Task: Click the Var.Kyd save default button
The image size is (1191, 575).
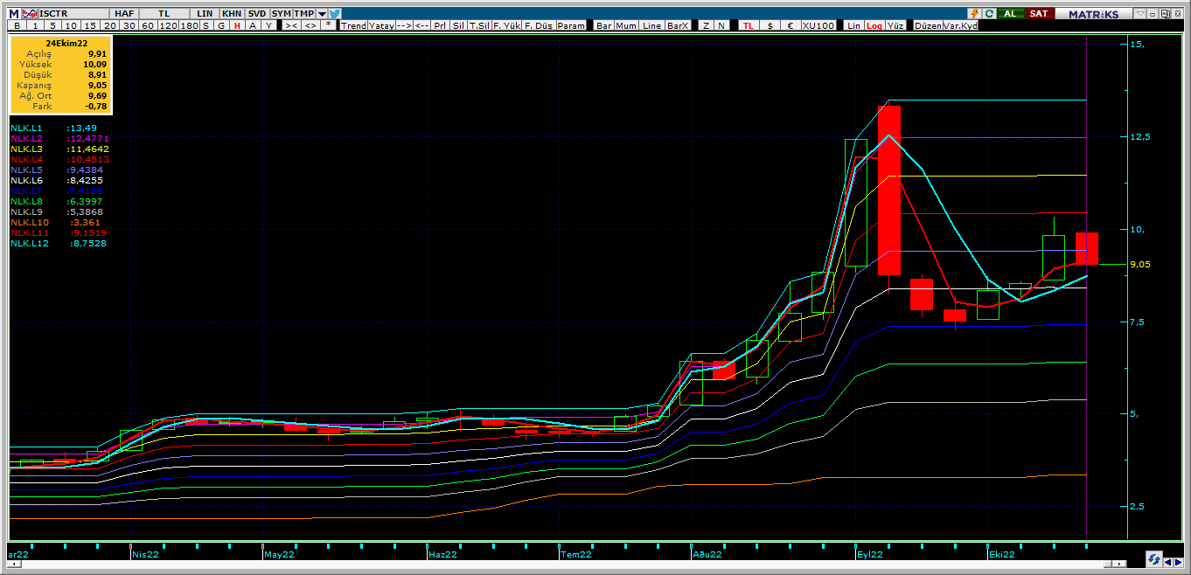Action: (960, 25)
